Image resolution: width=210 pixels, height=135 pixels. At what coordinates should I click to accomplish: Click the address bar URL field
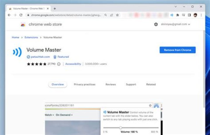pos(66,15)
